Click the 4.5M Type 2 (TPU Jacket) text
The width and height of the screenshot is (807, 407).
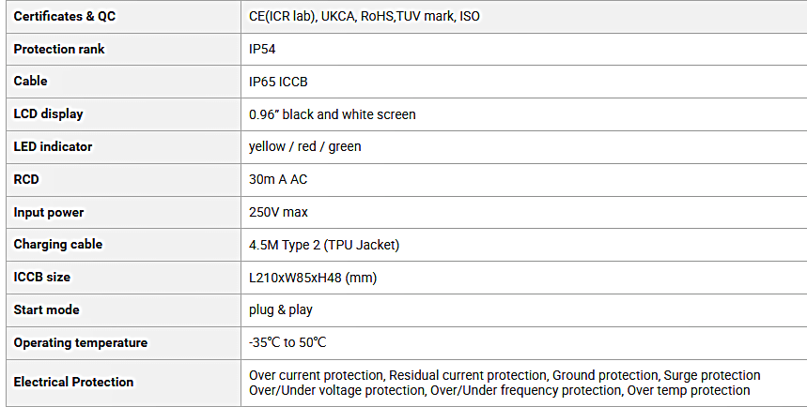(324, 245)
